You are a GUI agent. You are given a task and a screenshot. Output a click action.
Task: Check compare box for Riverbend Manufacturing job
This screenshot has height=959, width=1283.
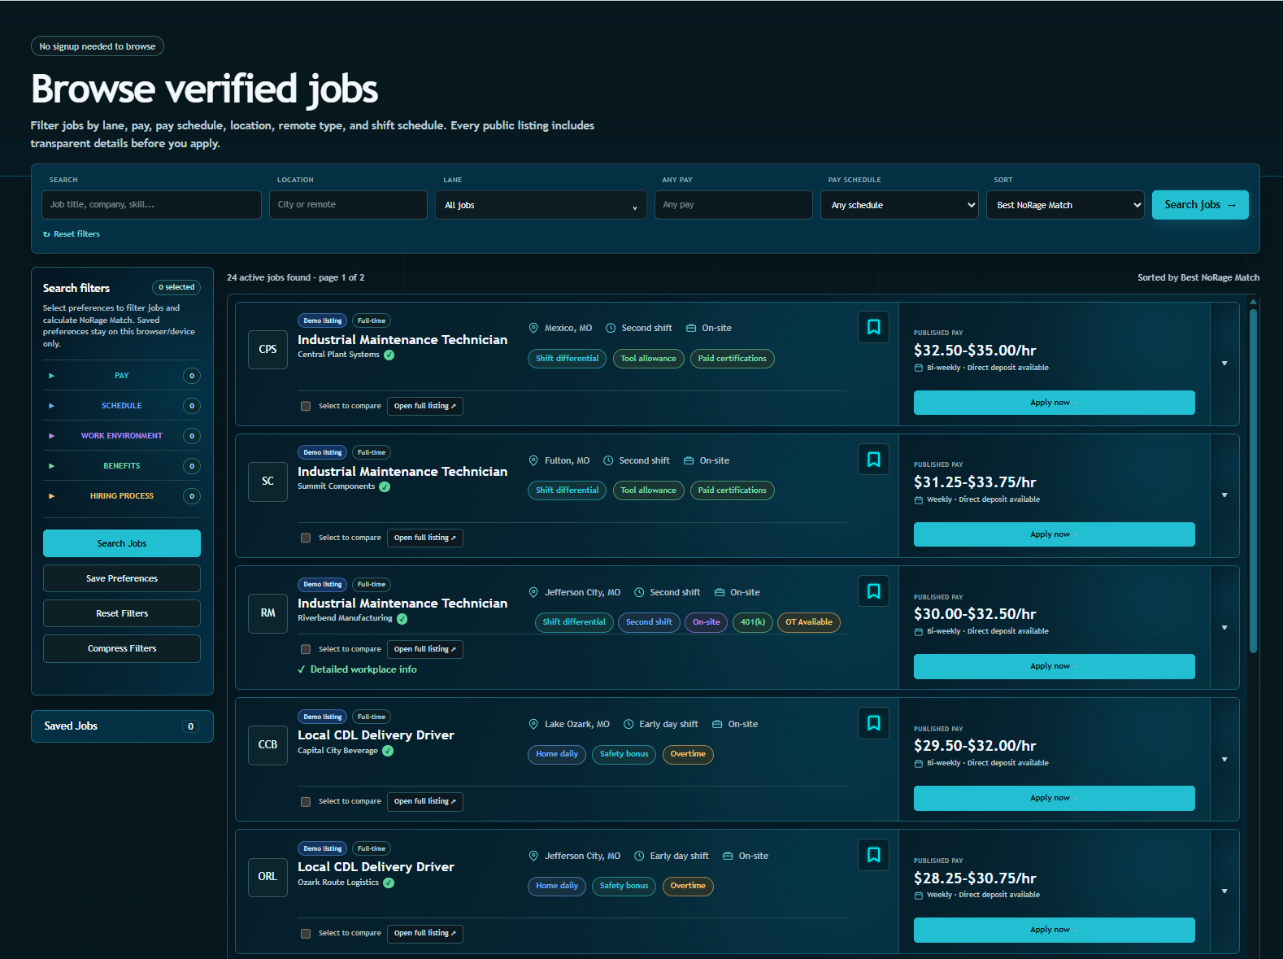[306, 649]
